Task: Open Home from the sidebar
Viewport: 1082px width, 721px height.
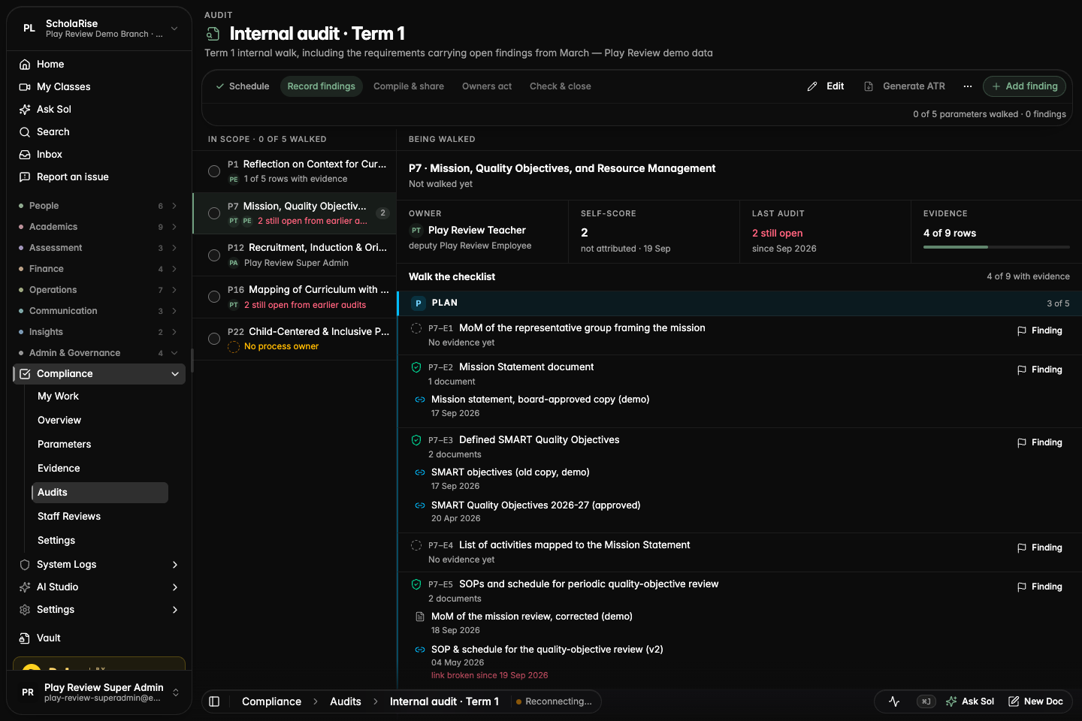Action: [x=99, y=64]
